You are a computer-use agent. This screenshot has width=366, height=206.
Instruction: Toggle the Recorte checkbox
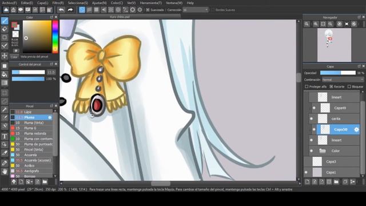tap(331, 86)
